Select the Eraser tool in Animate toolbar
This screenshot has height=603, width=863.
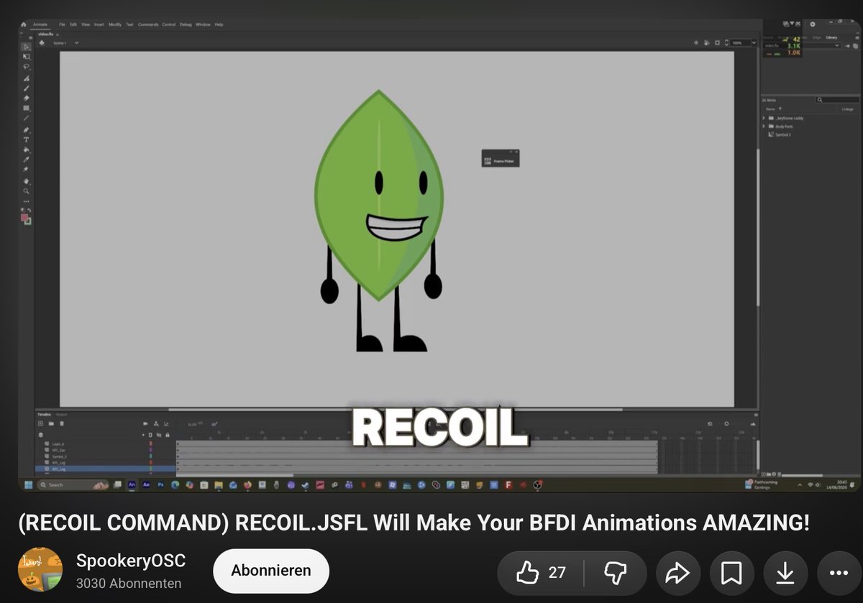pyautogui.click(x=27, y=98)
